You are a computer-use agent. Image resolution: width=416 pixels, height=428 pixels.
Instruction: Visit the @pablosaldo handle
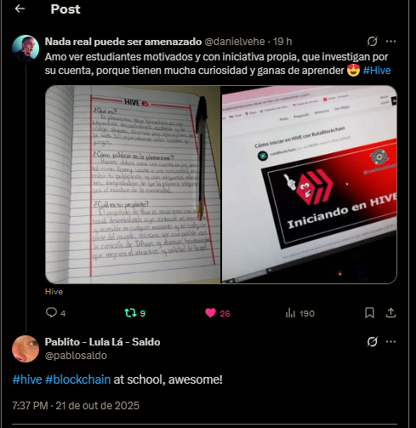76,356
